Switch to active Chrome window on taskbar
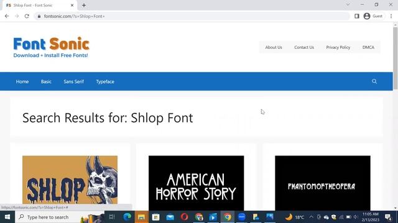Screen dimensions: 398x223 [228, 217]
